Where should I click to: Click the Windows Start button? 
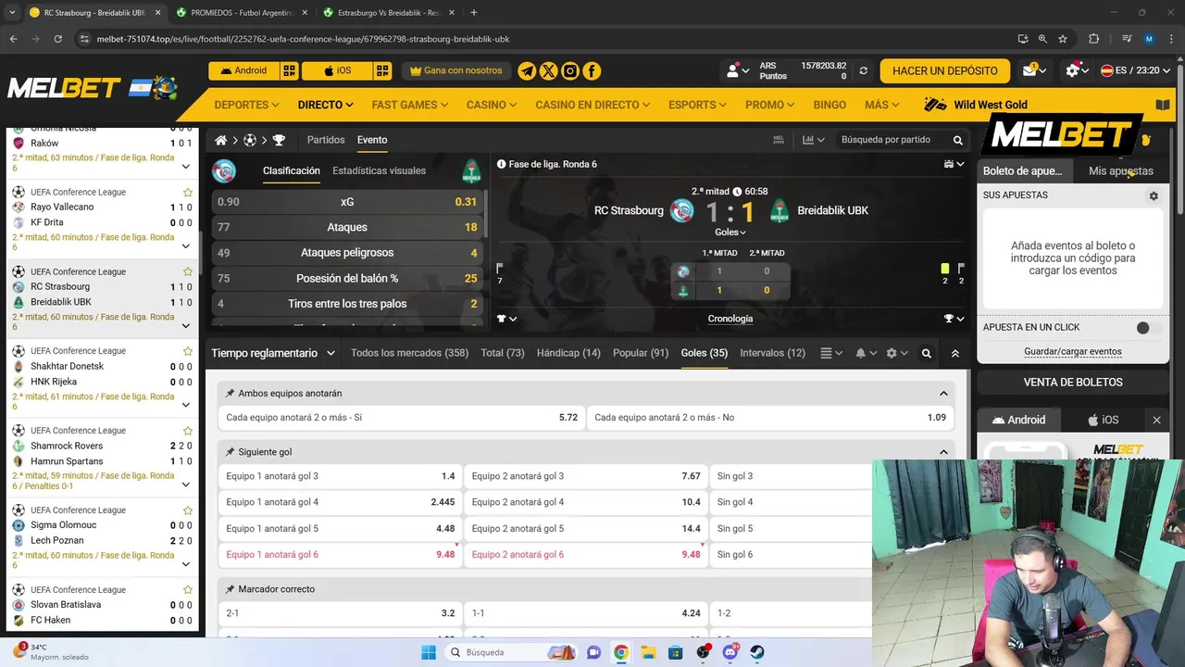pyautogui.click(x=429, y=652)
